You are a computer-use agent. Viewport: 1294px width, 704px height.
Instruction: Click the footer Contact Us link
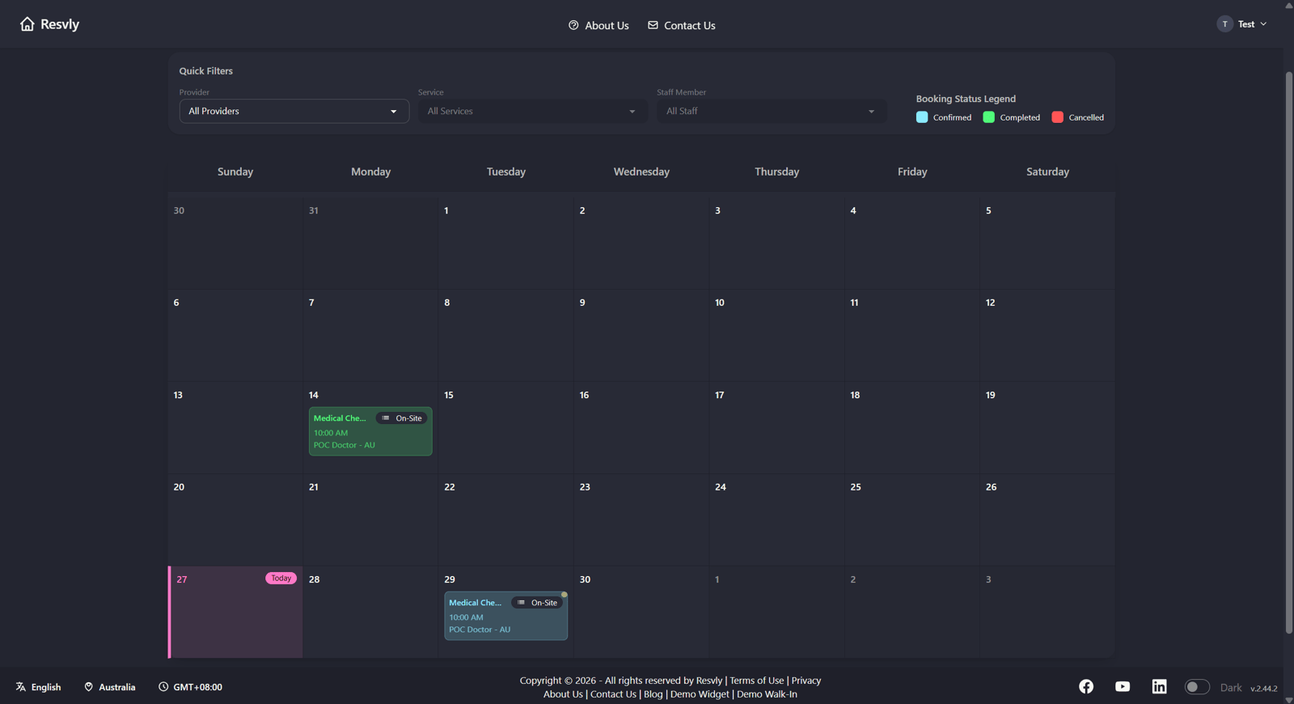click(x=613, y=694)
